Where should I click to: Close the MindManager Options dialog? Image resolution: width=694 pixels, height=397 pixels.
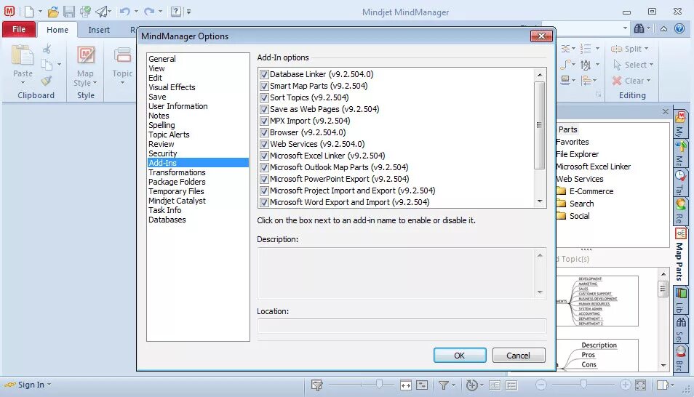[541, 36]
